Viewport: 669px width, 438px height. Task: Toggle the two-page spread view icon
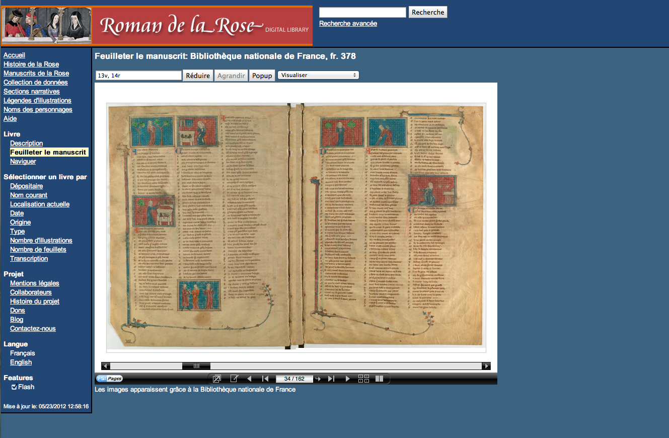380,379
